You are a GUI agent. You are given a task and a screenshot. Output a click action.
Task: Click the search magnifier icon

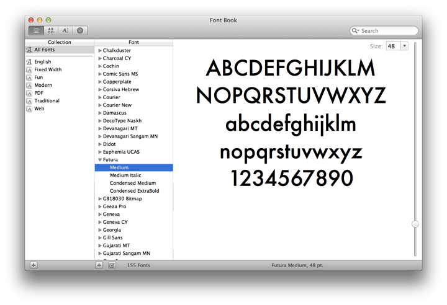tap(355, 30)
